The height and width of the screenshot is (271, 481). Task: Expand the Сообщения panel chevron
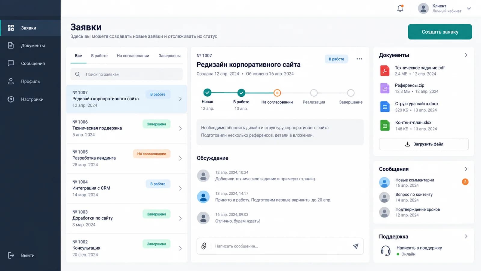coord(466,169)
